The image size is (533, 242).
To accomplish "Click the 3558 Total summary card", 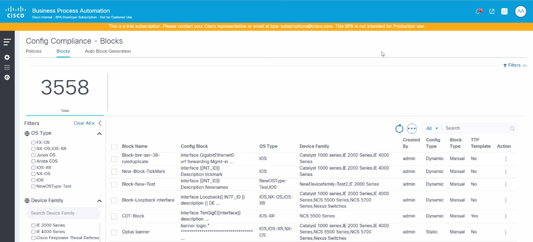I will [65, 94].
